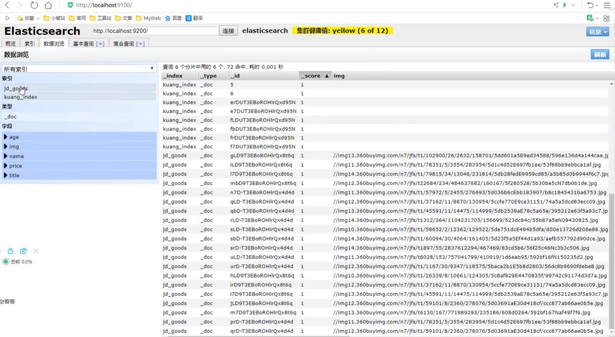615x337 pixels.
Task: Click the green lightning speed-mode icon
Action: point(565,5)
